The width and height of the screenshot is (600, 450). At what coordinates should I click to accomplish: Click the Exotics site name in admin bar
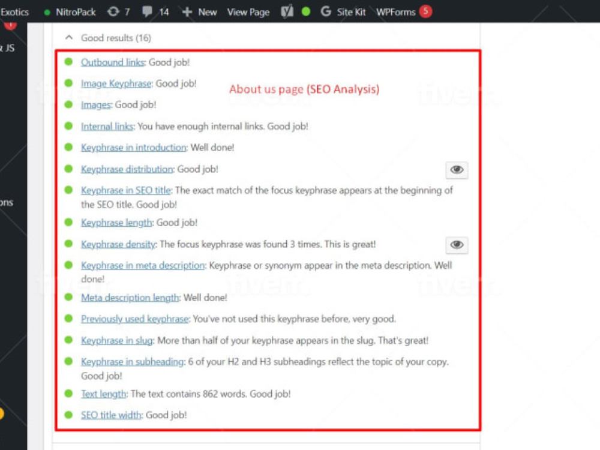pos(14,12)
